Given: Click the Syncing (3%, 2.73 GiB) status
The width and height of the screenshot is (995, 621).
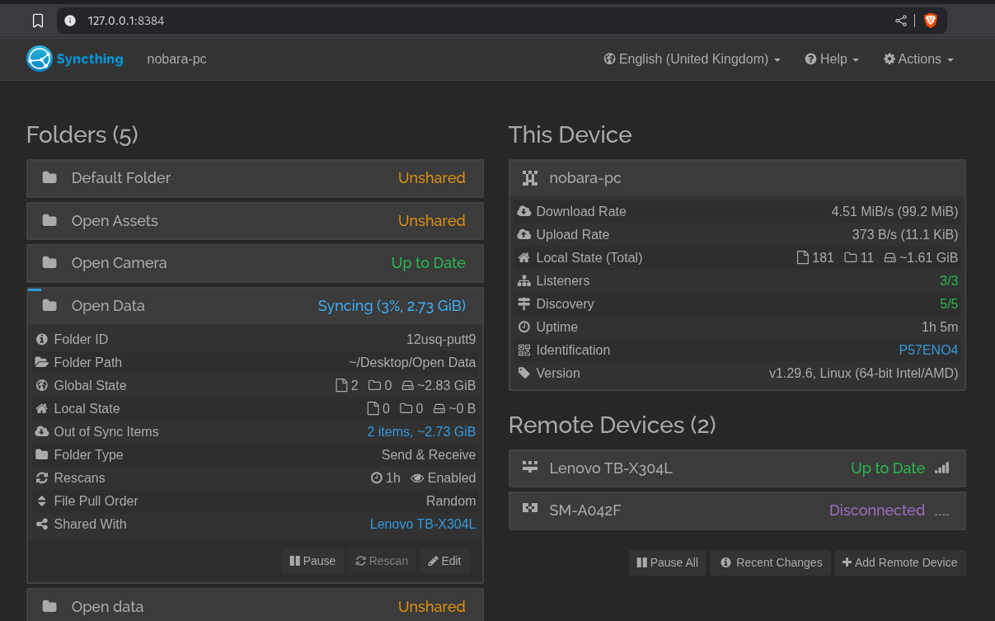Looking at the screenshot, I should coord(392,306).
